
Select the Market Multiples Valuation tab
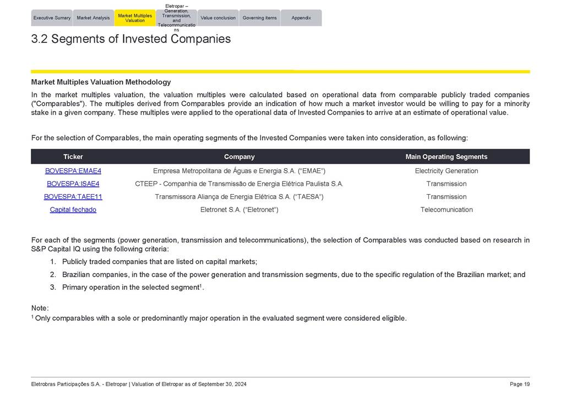tap(135, 18)
